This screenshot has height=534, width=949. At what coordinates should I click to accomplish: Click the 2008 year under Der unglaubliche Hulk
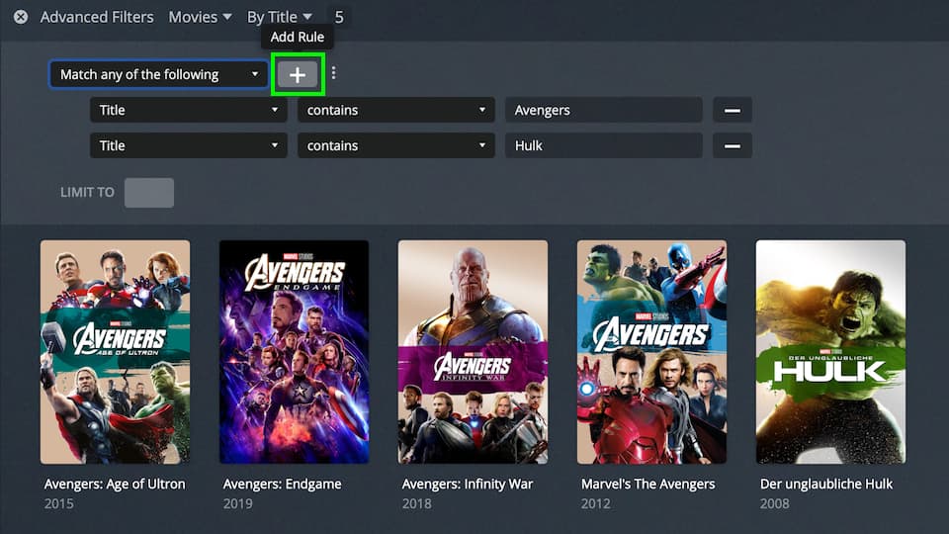pos(775,503)
